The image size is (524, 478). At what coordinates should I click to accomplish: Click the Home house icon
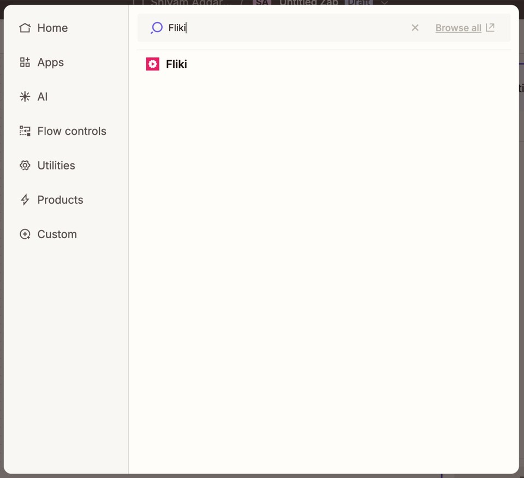coord(25,28)
